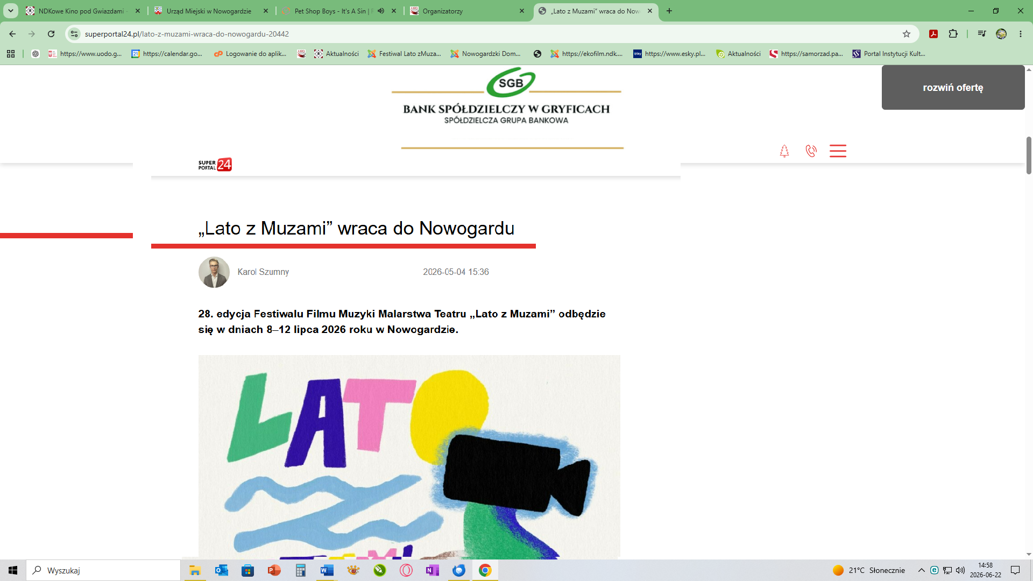Reload the current page
Image resolution: width=1033 pixels, height=581 pixels.
pos(51,34)
